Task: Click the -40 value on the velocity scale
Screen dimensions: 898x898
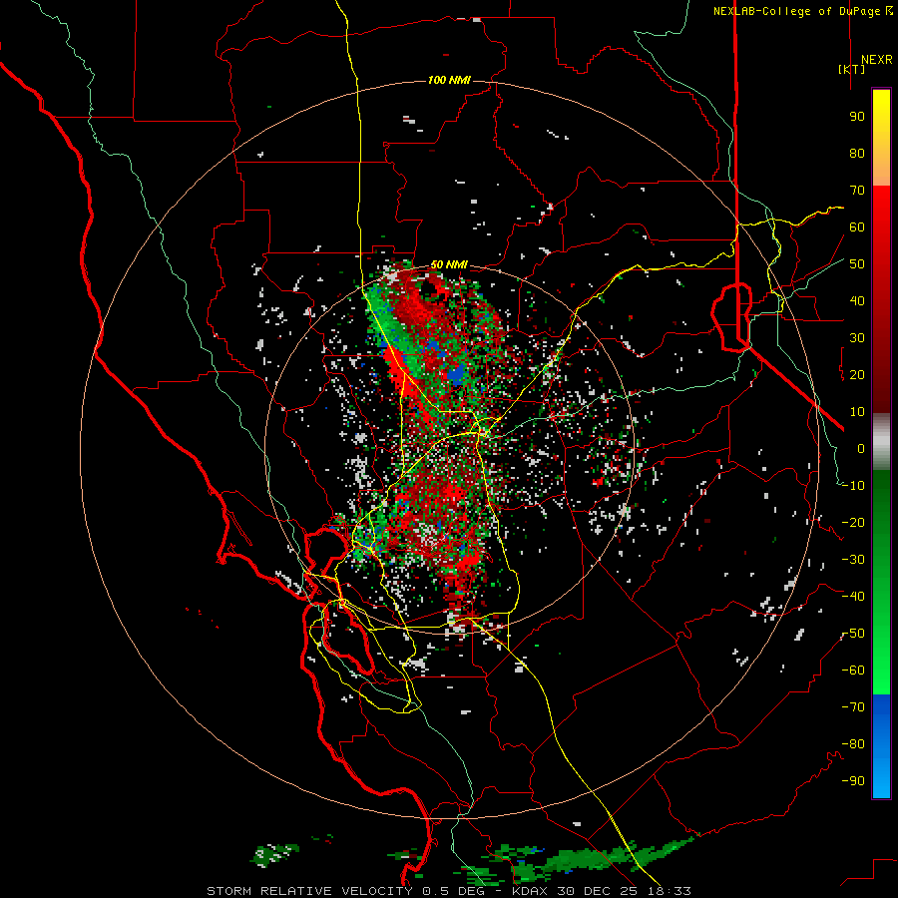Action: click(853, 597)
